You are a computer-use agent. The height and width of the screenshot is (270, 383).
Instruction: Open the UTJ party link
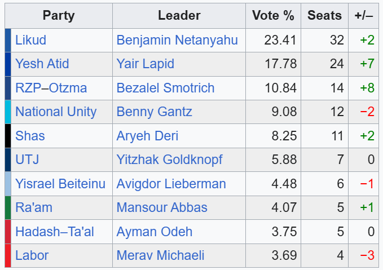coord(27,160)
